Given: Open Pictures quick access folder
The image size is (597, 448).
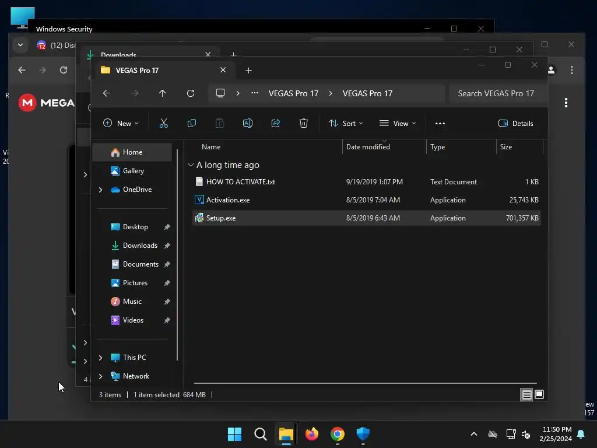Looking at the screenshot, I should click(x=135, y=283).
